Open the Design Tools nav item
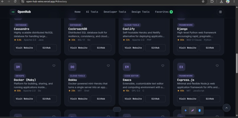The height and width of the screenshot is (118, 238). tap(140, 12)
